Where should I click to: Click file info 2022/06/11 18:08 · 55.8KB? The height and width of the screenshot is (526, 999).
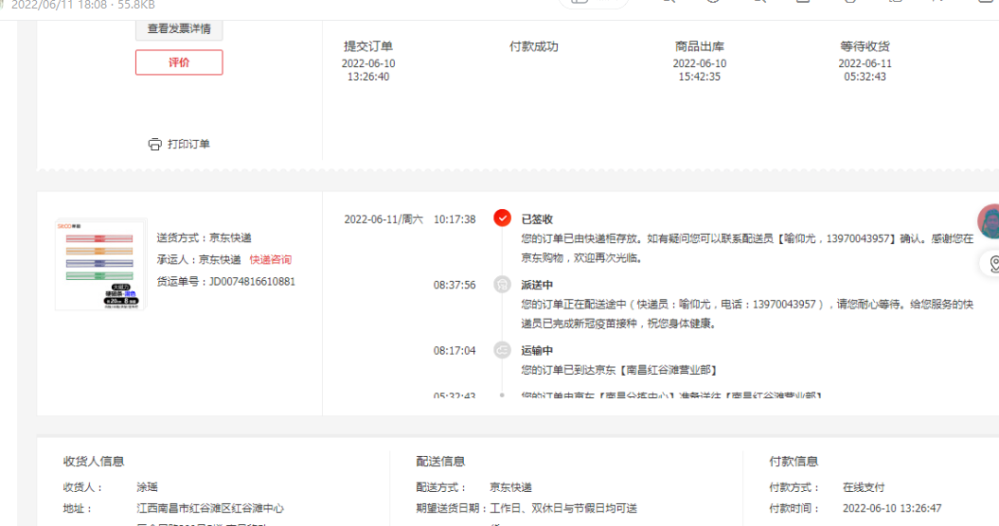pos(82,5)
